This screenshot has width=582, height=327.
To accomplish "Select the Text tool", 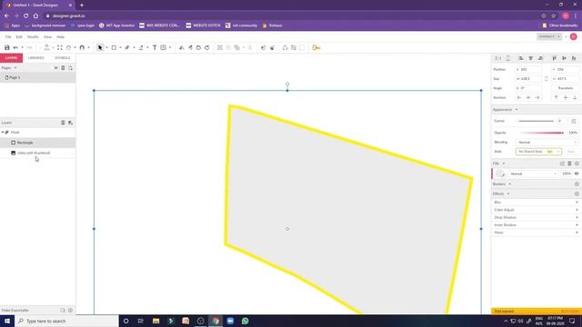I will tap(155, 47).
